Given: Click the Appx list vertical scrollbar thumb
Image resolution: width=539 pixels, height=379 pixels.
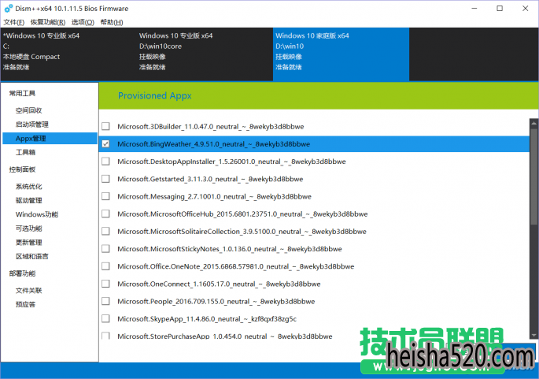Looking at the screenshot, I should coord(533,176).
